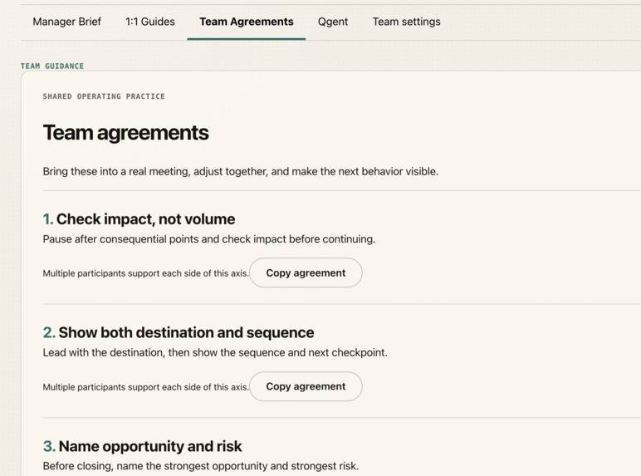
Task: Click heading '1. Check impact, not volume'
Action: [139, 219]
